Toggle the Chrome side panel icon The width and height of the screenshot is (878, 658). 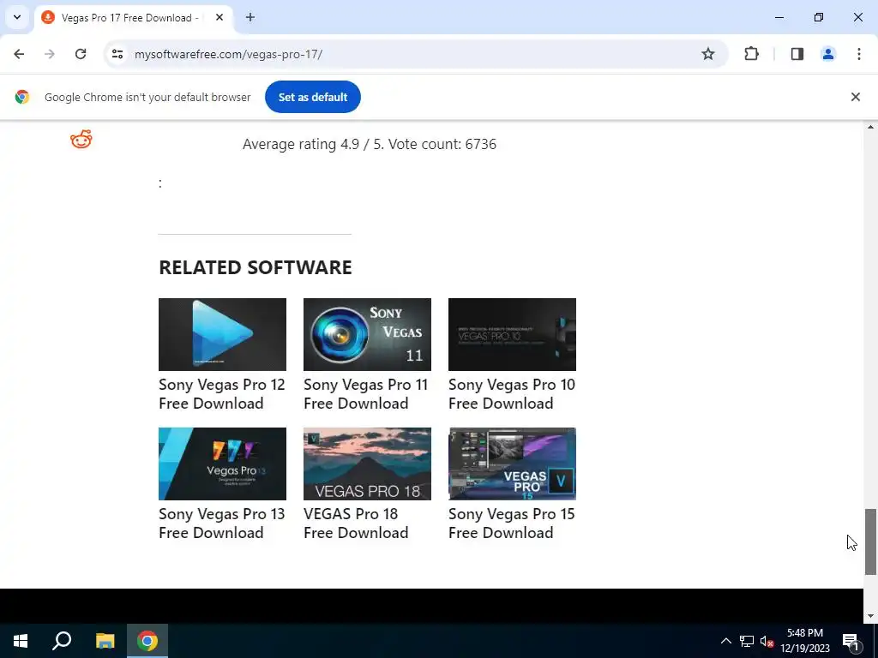(797, 54)
